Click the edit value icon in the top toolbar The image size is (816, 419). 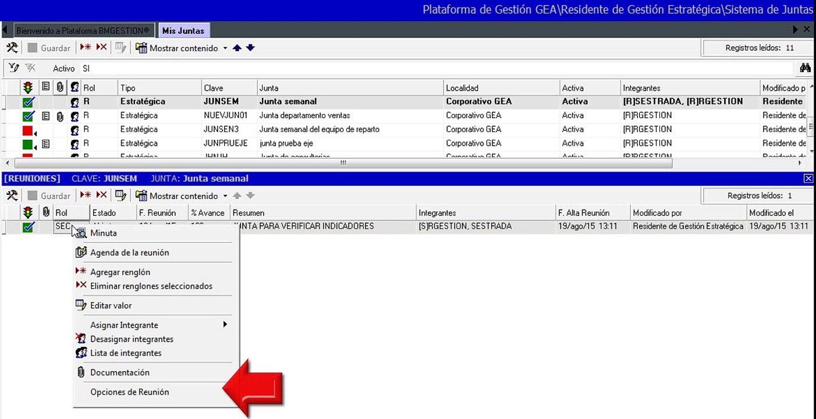tap(120, 48)
